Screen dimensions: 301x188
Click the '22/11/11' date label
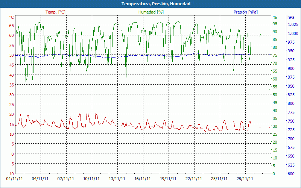coord(194,179)
